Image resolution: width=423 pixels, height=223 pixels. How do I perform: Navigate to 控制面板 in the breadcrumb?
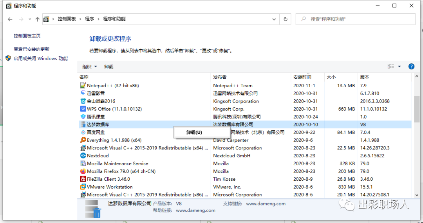67,19
